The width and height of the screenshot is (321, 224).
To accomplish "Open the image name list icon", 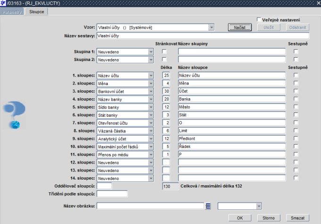I will 208,206.
